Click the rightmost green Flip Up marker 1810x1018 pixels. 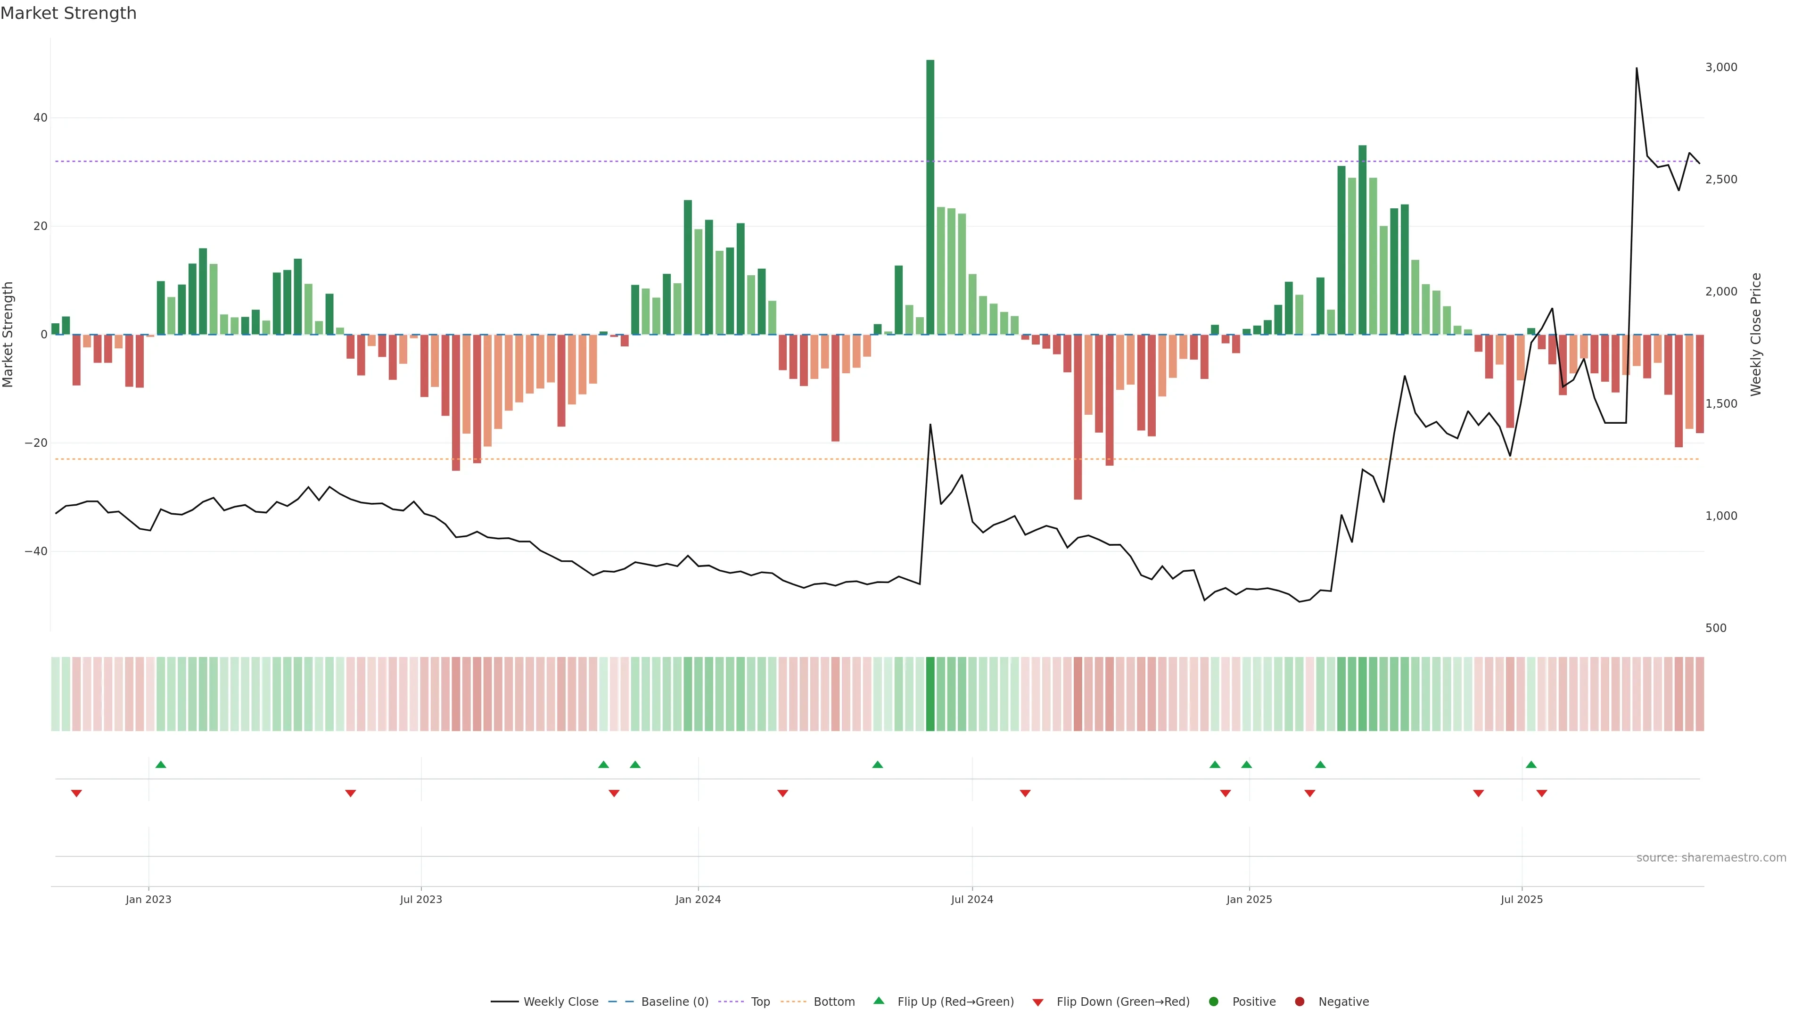[1531, 764]
